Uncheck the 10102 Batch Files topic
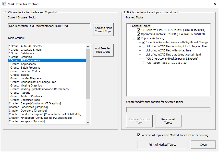This screenshot has width=219, height=152. click(138, 30)
